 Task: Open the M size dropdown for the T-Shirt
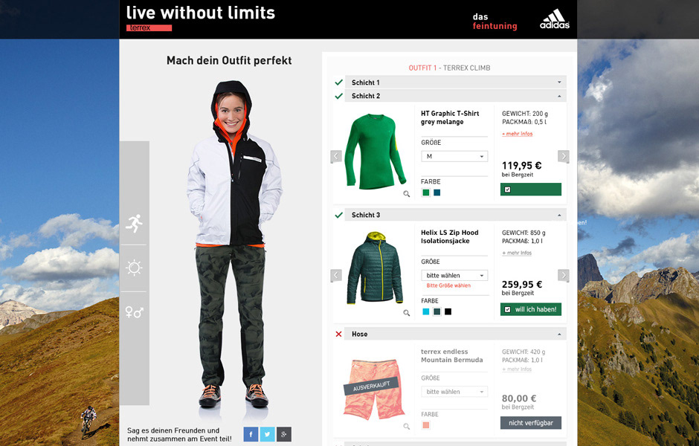[x=454, y=156]
